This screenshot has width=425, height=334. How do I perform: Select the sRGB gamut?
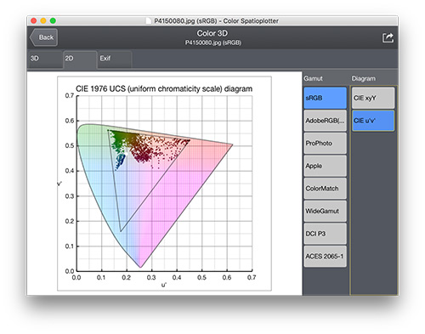[326, 98]
